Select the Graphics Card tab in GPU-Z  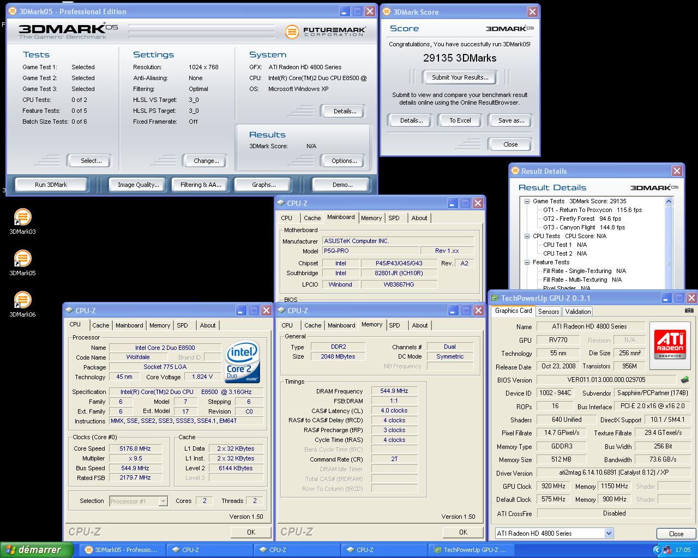click(513, 311)
